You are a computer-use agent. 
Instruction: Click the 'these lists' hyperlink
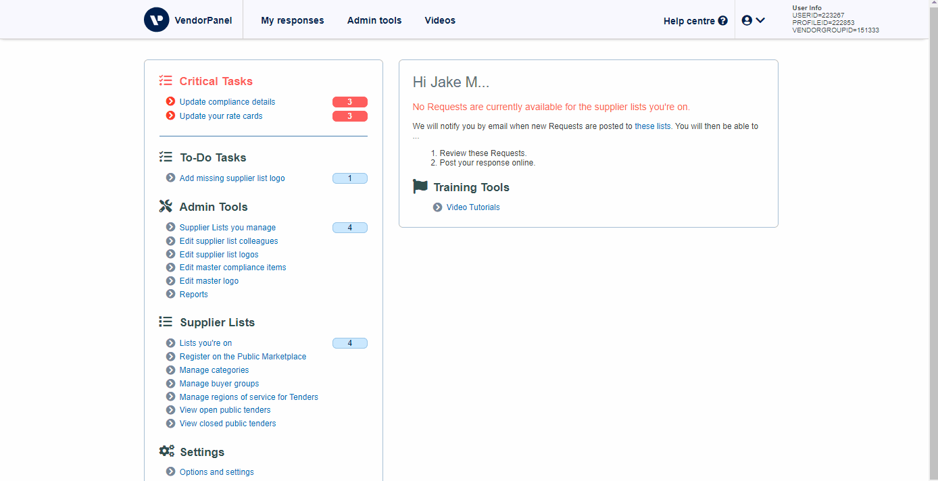click(652, 126)
